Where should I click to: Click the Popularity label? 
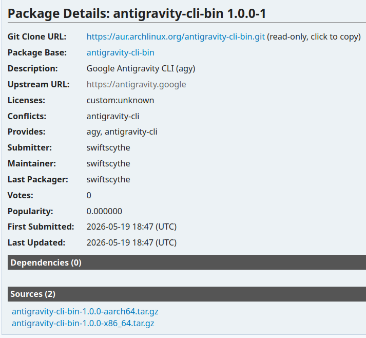[x=30, y=211]
